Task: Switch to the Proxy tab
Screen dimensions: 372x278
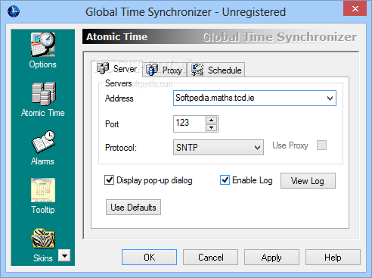Action: [164, 70]
